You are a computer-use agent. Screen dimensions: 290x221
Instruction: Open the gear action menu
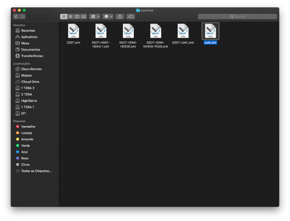tap(108, 16)
